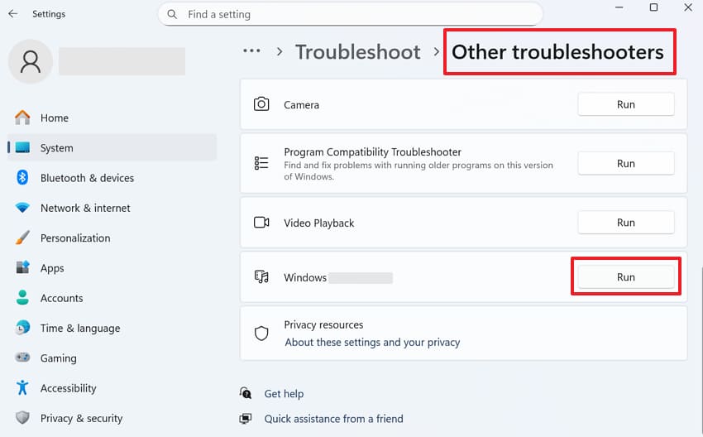Image resolution: width=703 pixels, height=437 pixels.
Task: Run the Camera troubleshooter
Action: click(x=626, y=104)
